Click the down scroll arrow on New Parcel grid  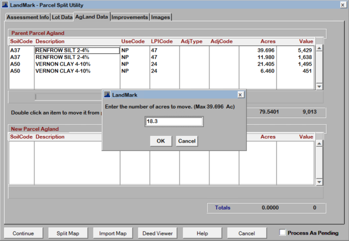tap(318, 182)
